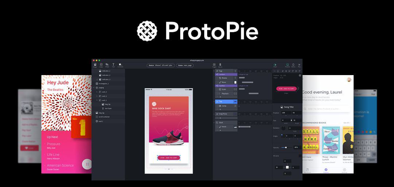Select the first Tap trigger at the top
The width and height of the screenshot is (394, 187).
pyautogui.click(x=226, y=71)
